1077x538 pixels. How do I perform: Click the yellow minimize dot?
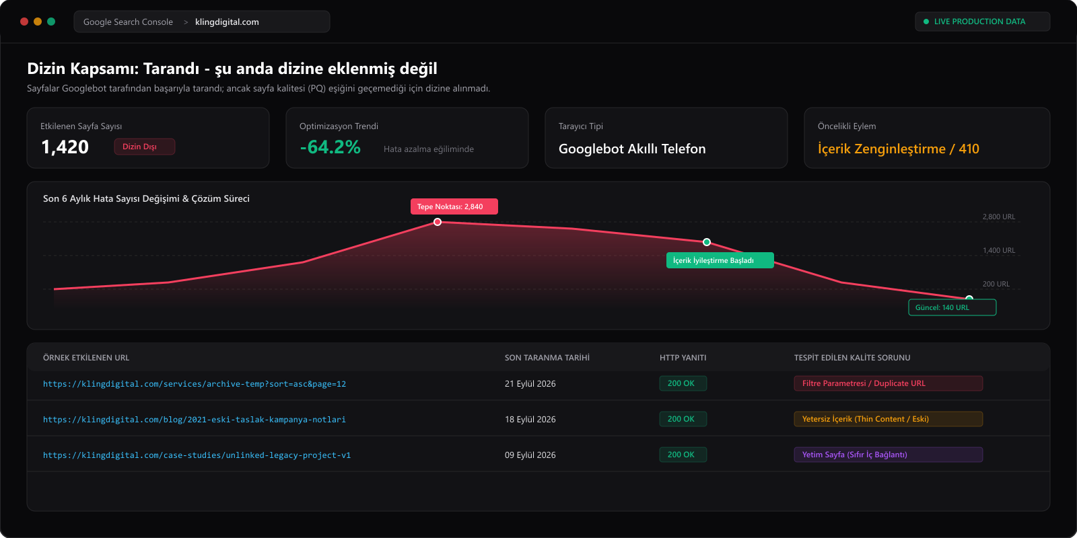click(x=38, y=22)
